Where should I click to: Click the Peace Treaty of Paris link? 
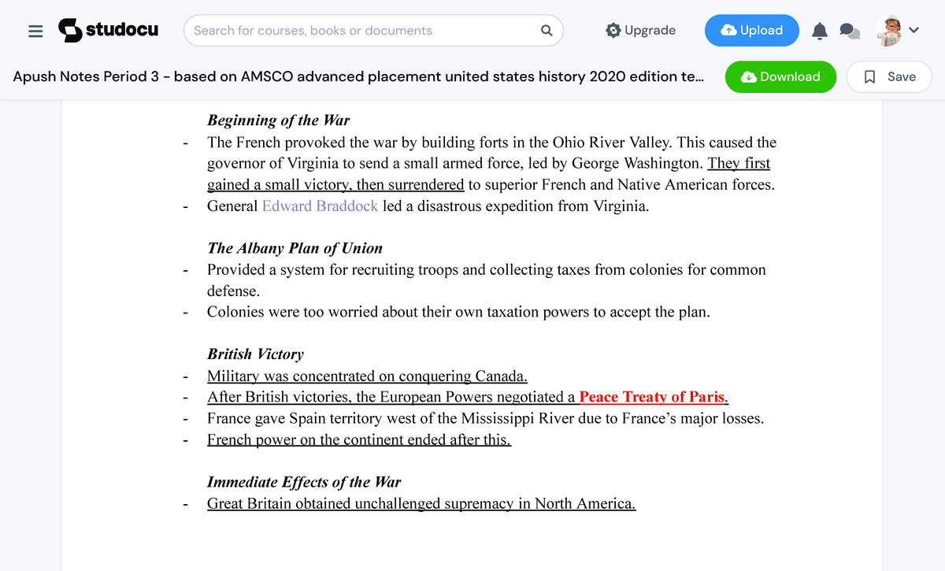tap(651, 397)
